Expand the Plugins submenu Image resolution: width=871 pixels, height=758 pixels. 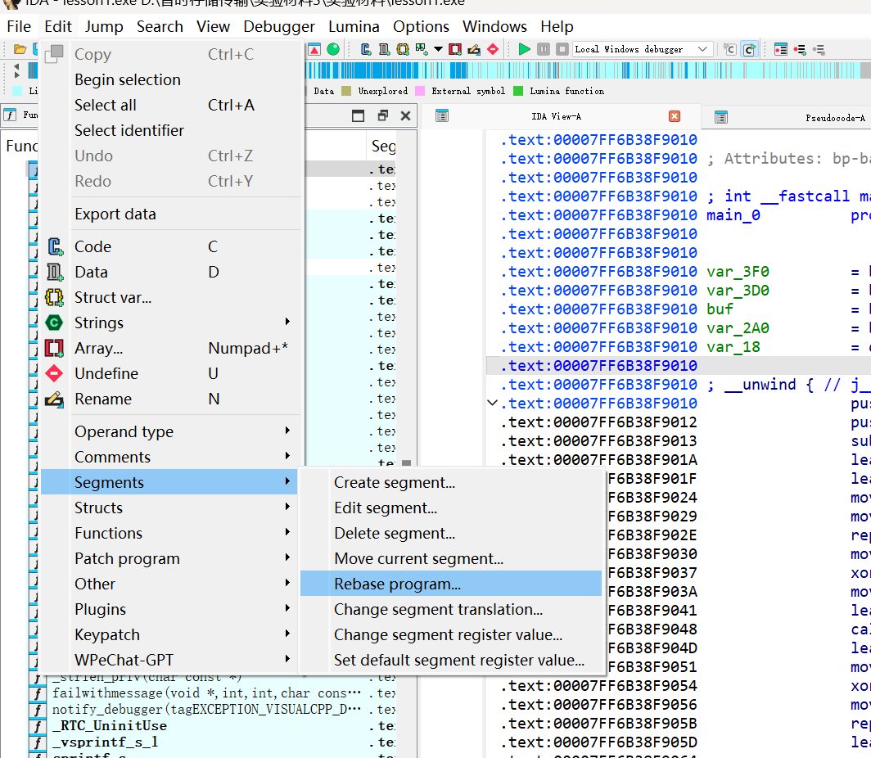pyautogui.click(x=169, y=609)
